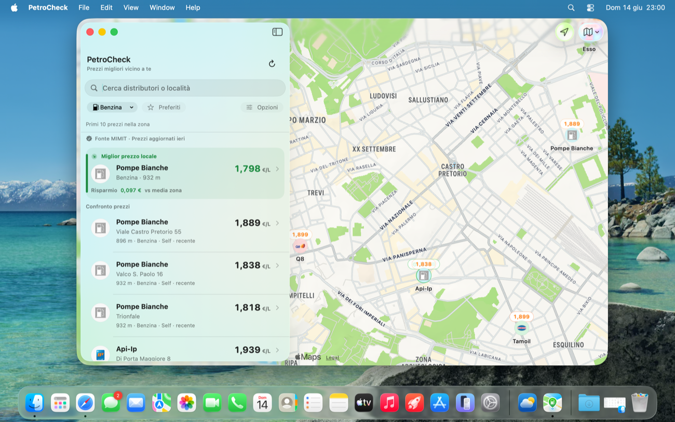The width and height of the screenshot is (675, 422).
Task: Expand the Valco S. Paolo 16 chevron
Action: (278, 266)
